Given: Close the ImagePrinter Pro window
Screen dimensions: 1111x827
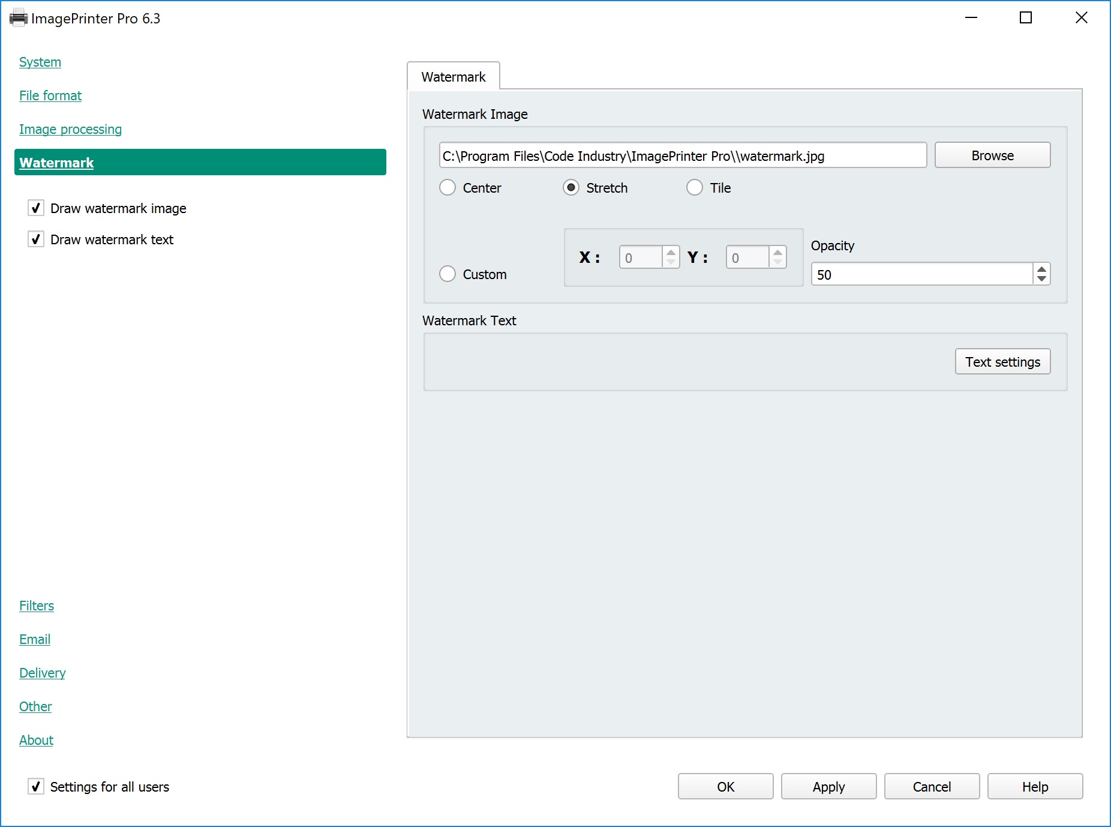Looking at the screenshot, I should 1081,18.
